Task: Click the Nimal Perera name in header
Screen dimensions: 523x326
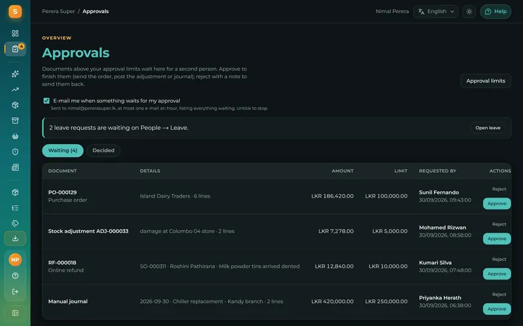Action: tap(392, 11)
